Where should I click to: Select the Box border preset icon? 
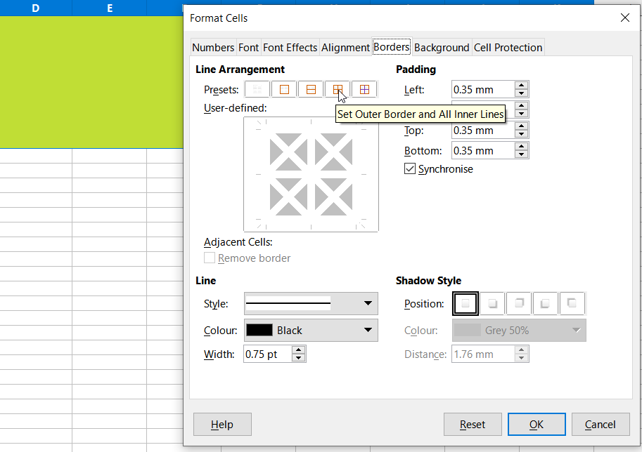tap(284, 90)
